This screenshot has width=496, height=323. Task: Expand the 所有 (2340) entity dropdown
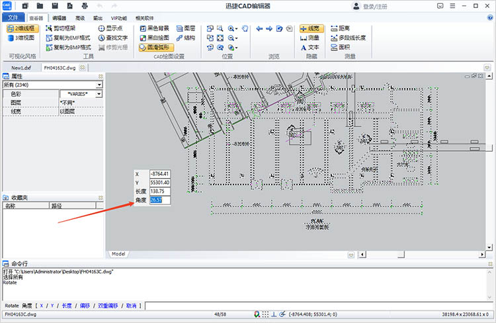click(99, 85)
